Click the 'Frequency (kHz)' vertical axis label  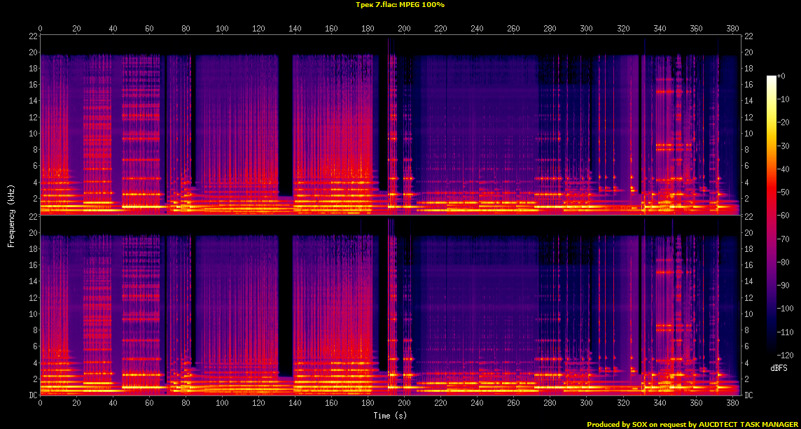(11, 217)
